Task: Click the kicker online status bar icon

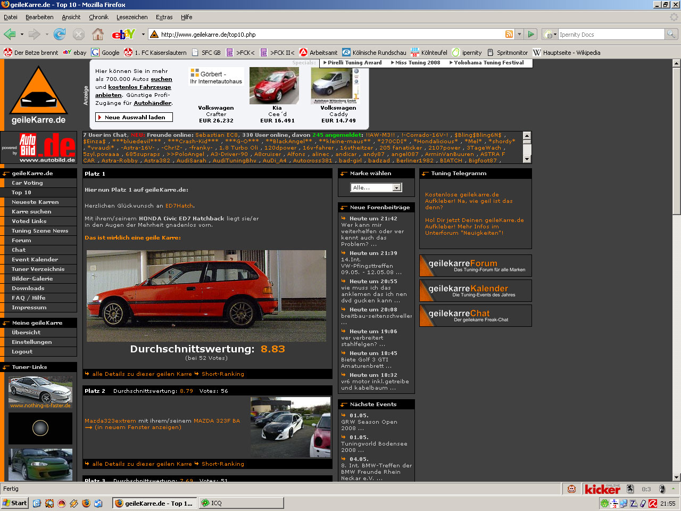Action: pos(602,489)
